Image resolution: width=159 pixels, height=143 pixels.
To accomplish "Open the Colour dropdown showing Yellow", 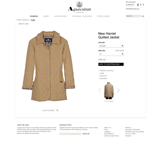I will 111,46.
